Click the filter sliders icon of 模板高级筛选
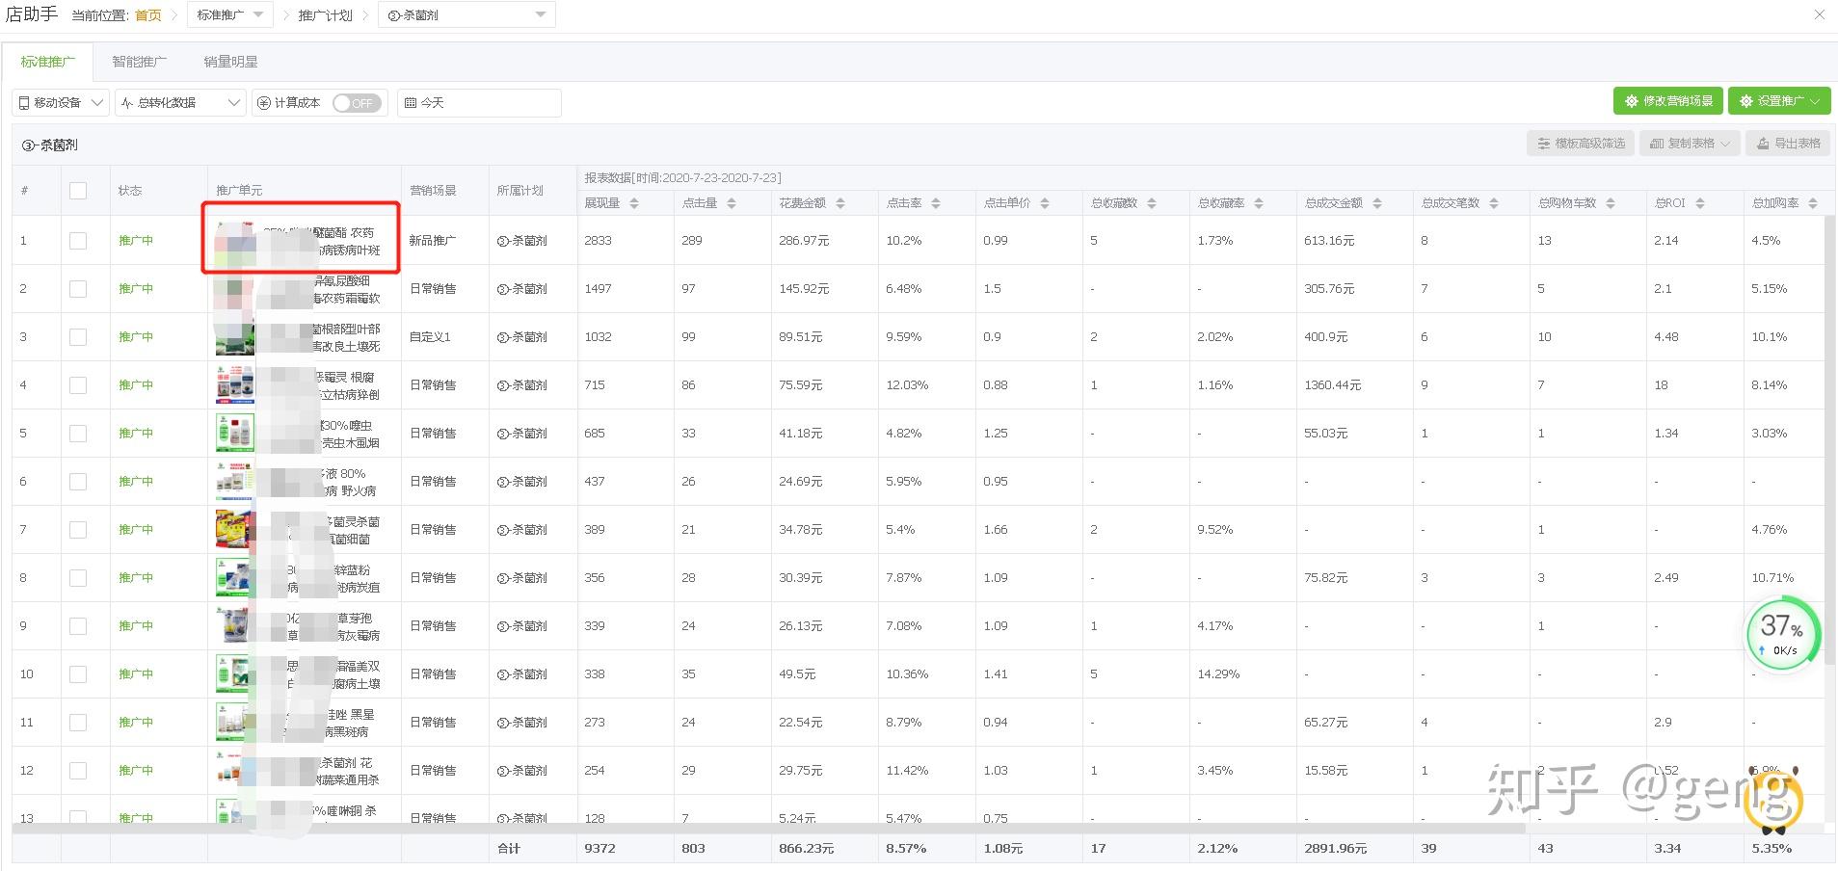The height and width of the screenshot is (871, 1838). [1544, 144]
